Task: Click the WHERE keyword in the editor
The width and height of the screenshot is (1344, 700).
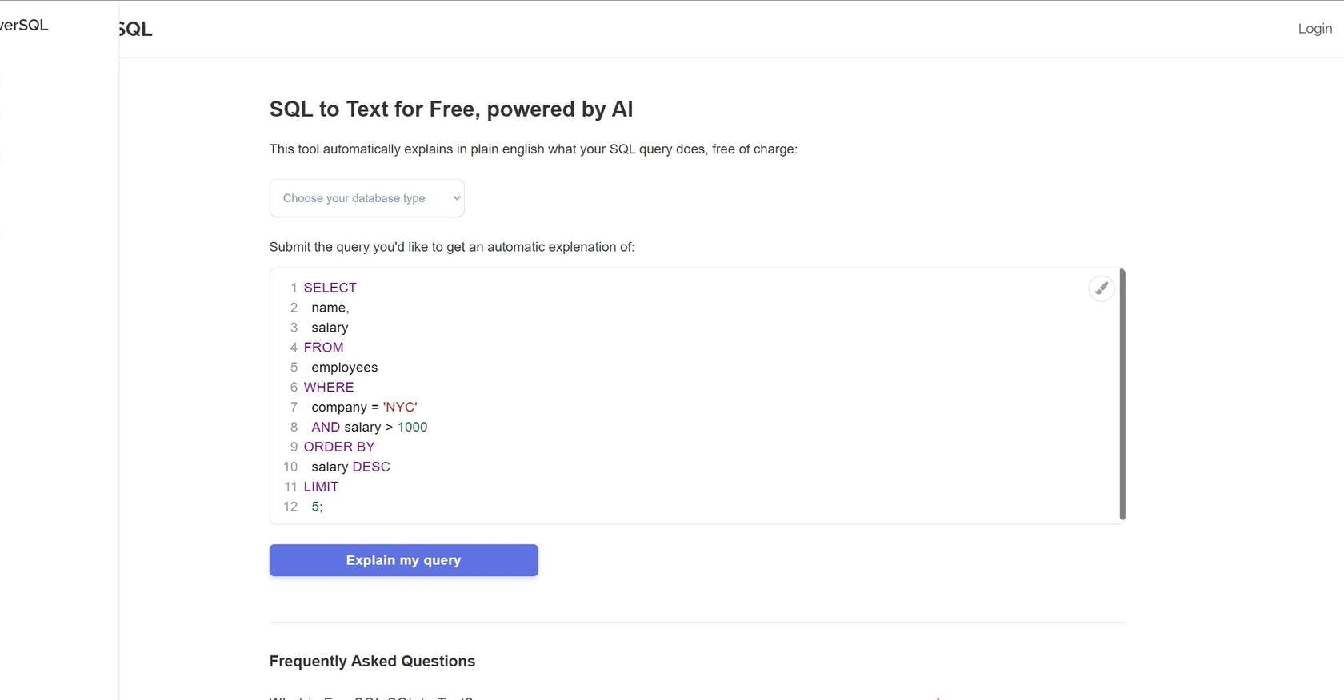Action: [x=328, y=388]
